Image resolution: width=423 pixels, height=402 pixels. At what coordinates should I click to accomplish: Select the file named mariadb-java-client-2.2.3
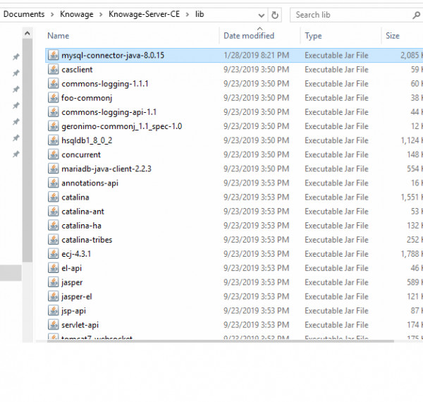point(106,169)
